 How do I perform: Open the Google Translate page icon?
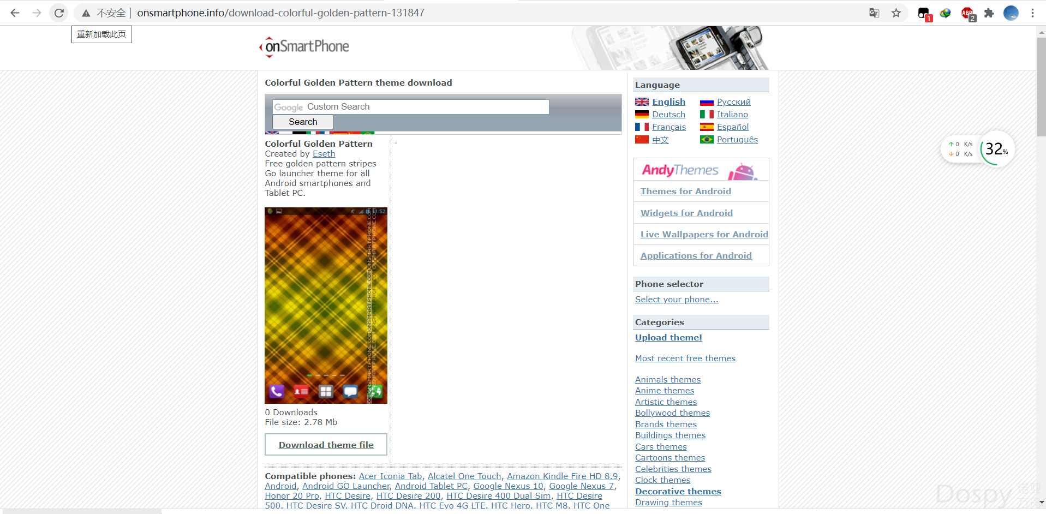(x=874, y=13)
